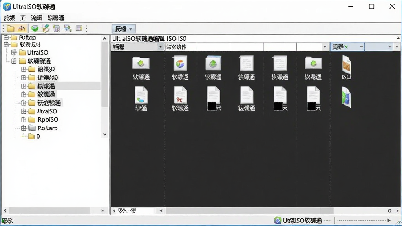This screenshot has width=402, height=226.
Task: Click the status bar progress arrow
Action: click(x=389, y=221)
